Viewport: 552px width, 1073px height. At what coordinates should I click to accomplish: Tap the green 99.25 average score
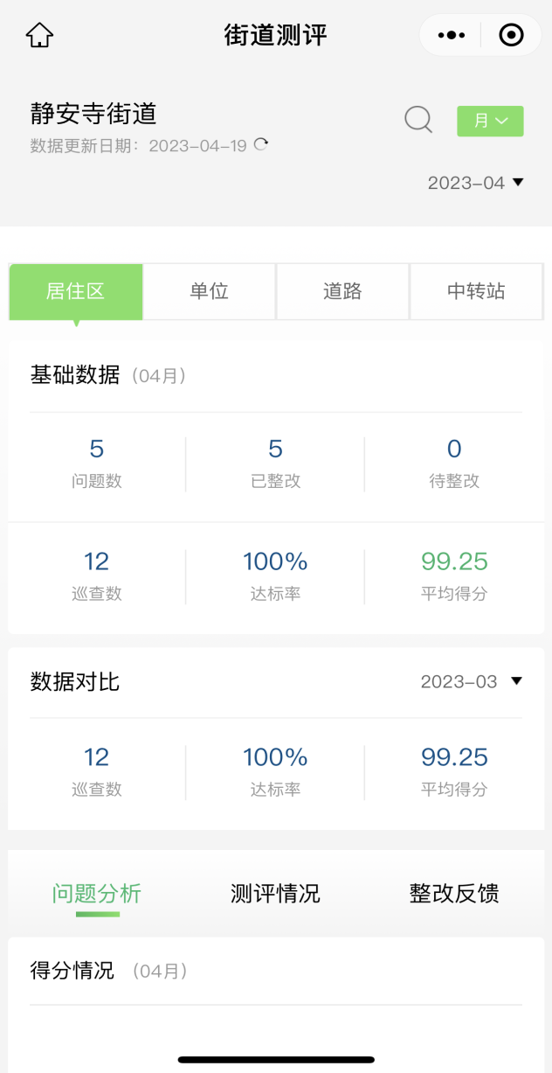tap(454, 561)
